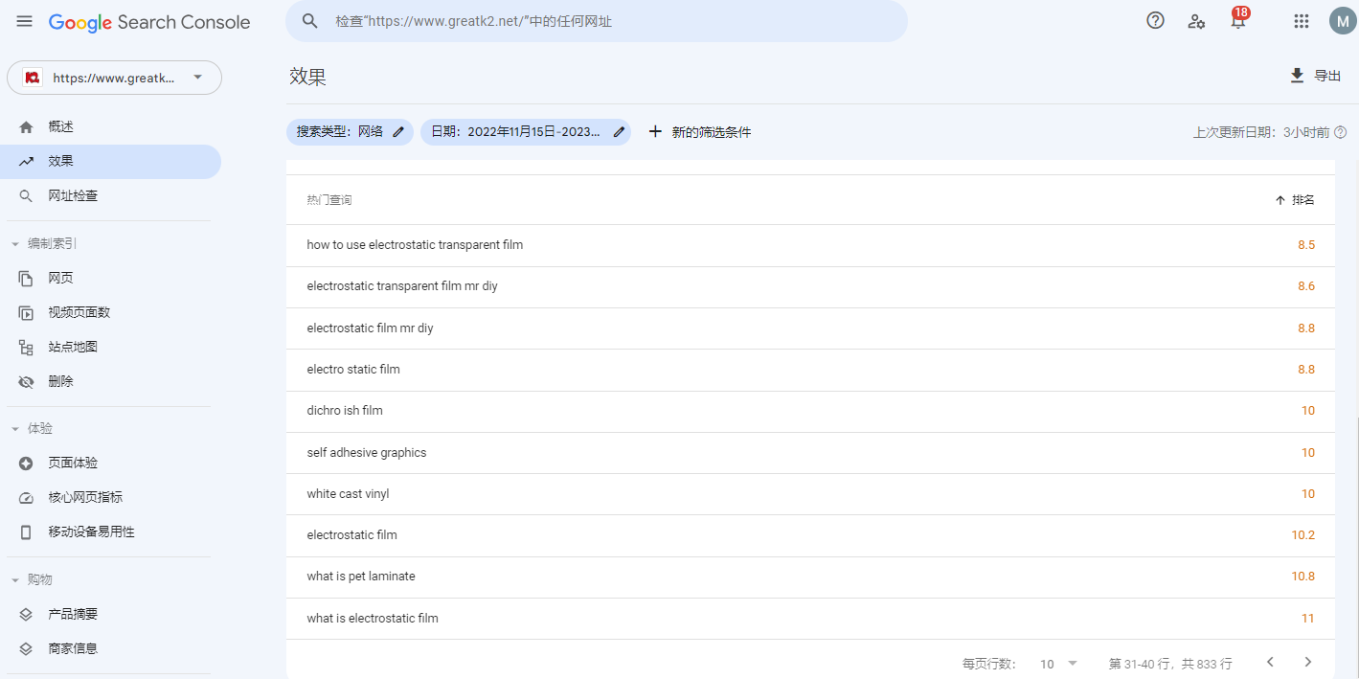Open 概述 in the sidebar
Image resolution: width=1359 pixels, height=679 pixels.
coord(60,127)
